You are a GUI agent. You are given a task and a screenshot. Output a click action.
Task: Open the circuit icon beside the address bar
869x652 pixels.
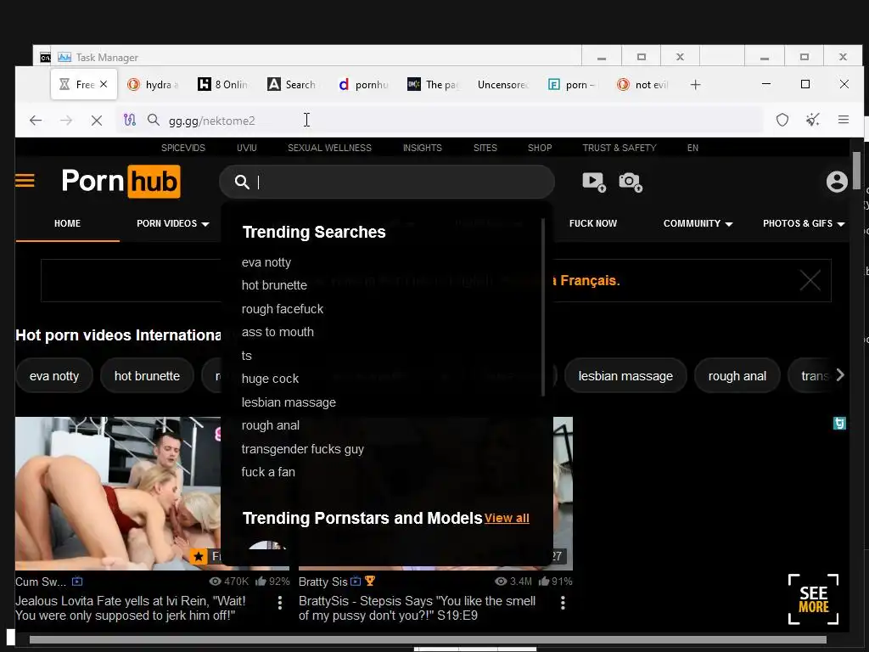(x=130, y=120)
